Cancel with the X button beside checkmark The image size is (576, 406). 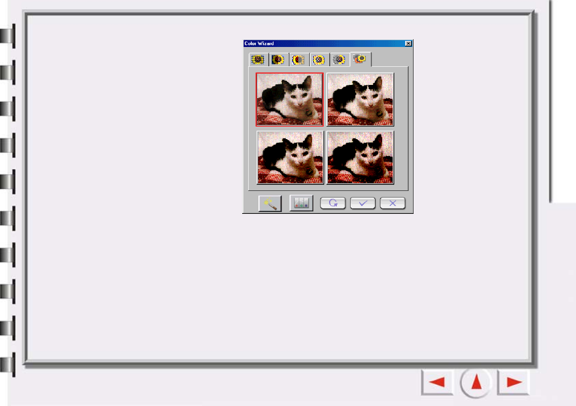coord(392,203)
